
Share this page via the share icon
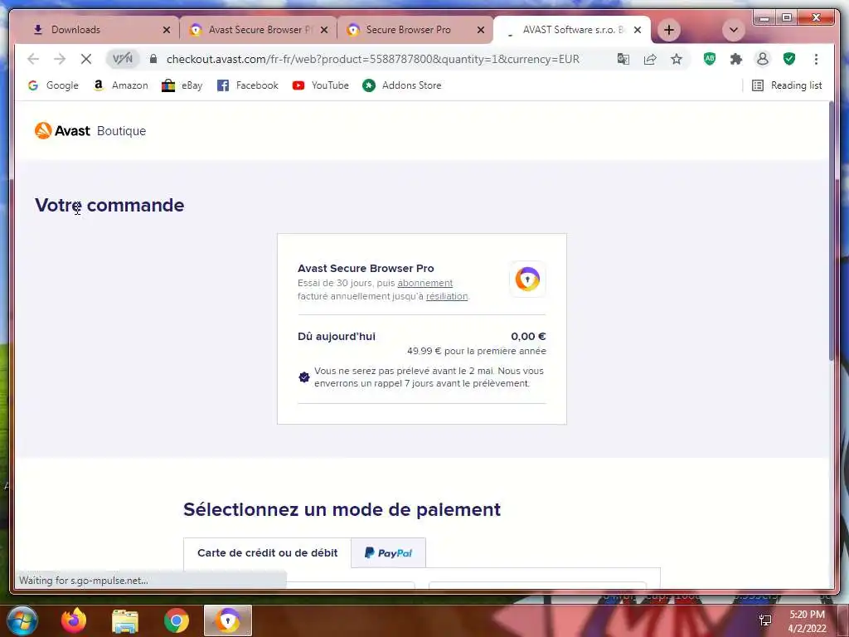point(650,59)
